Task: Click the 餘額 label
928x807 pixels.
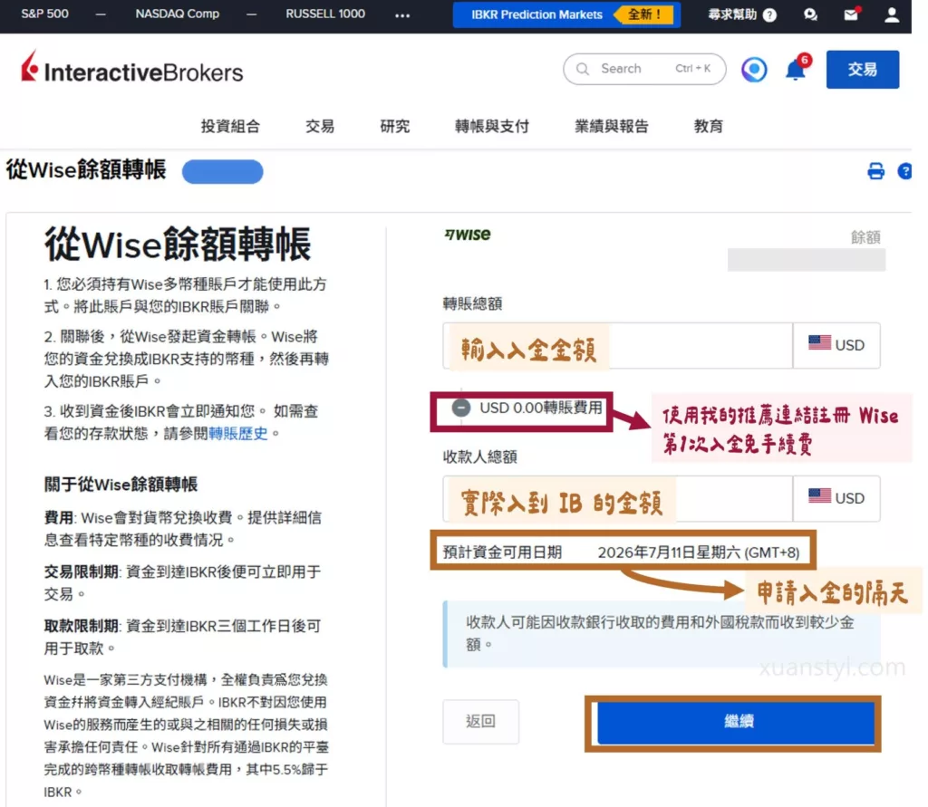Action: (x=865, y=237)
